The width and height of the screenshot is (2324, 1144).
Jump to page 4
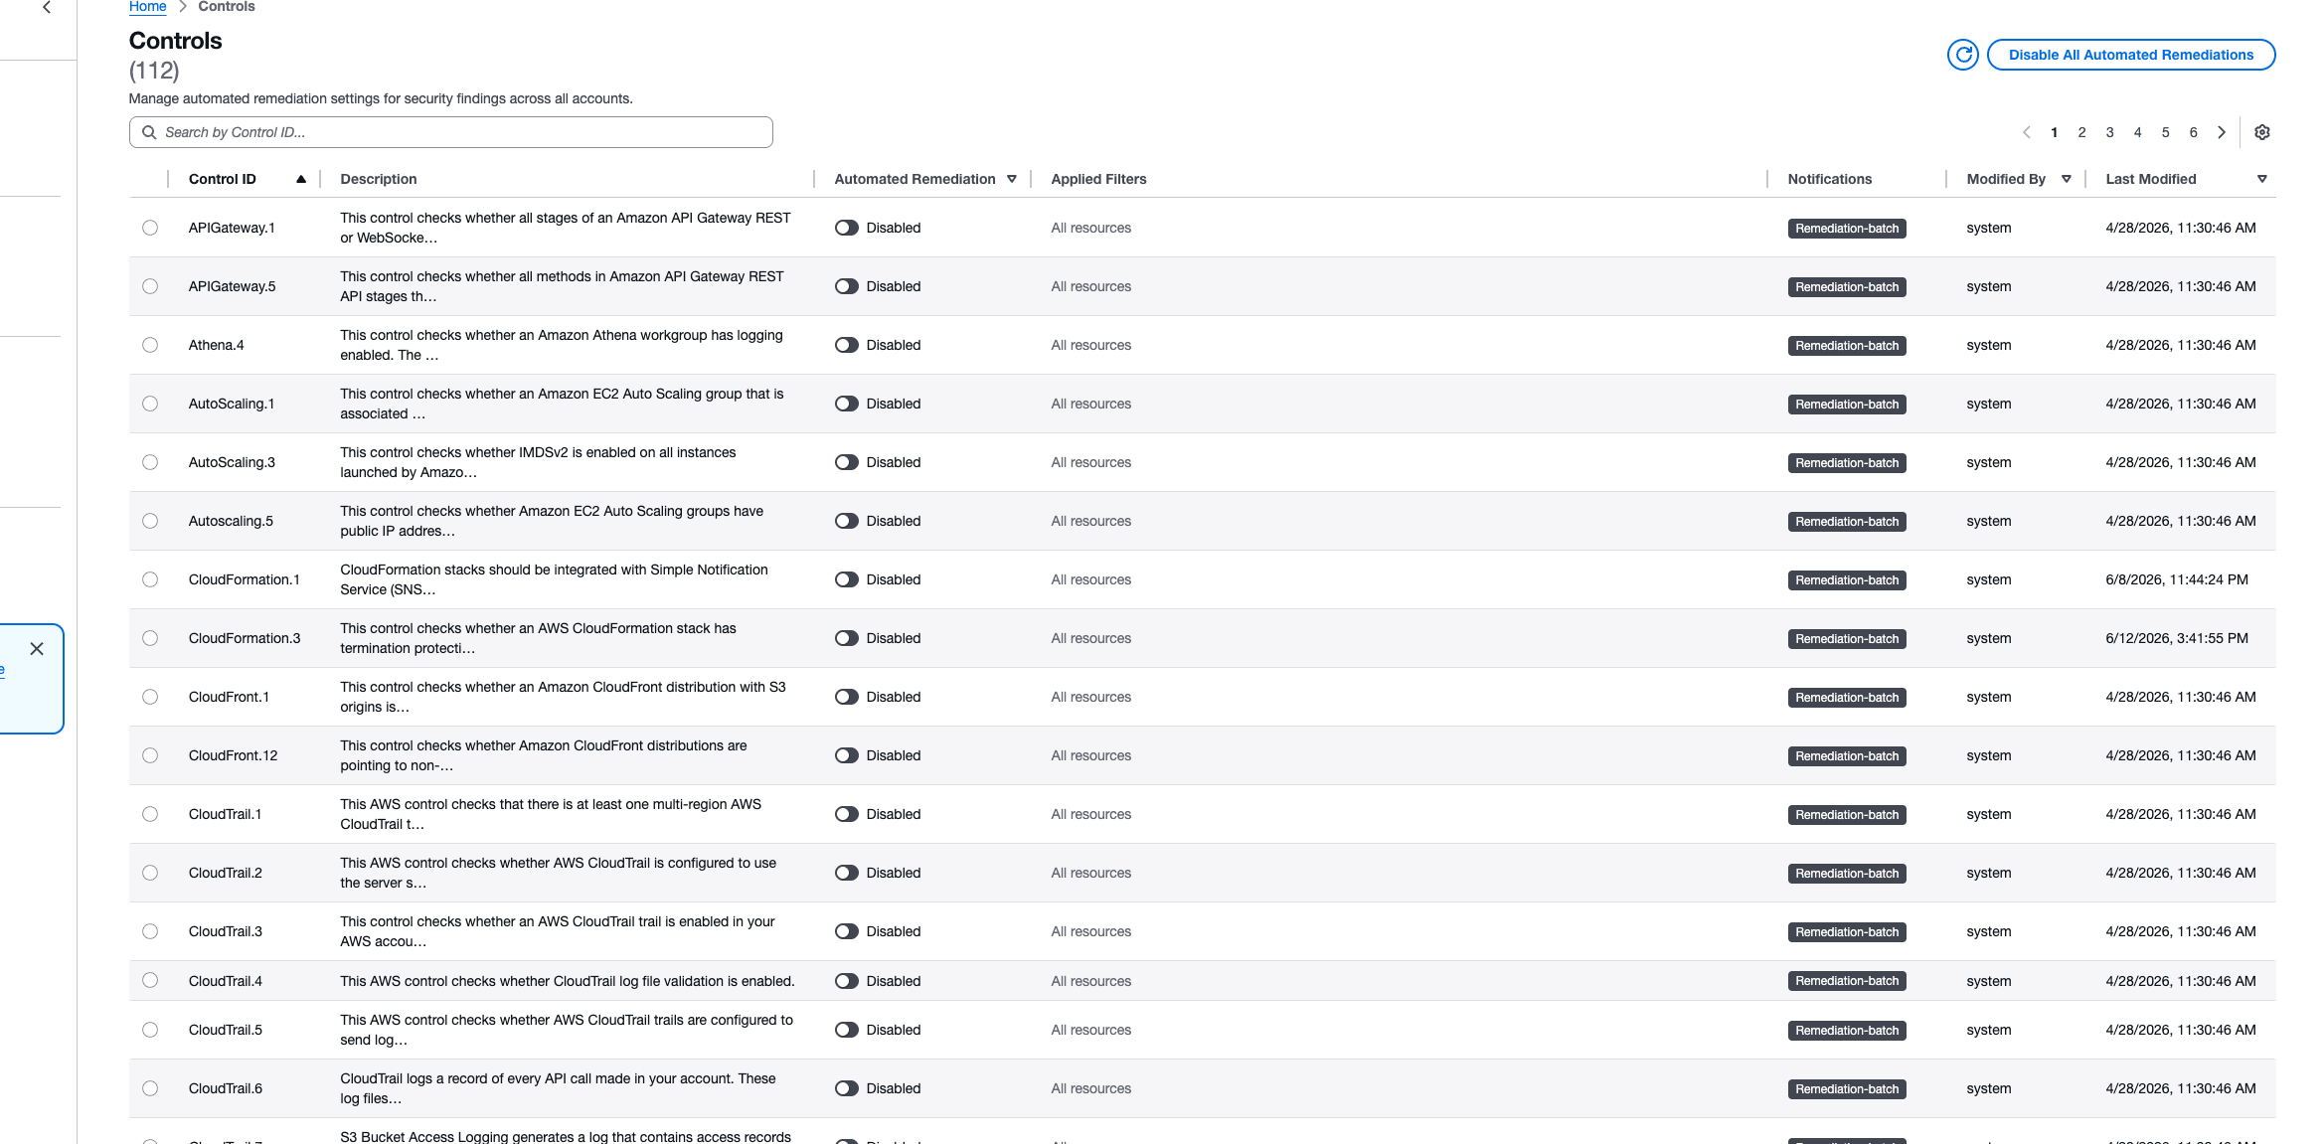tap(2137, 132)
